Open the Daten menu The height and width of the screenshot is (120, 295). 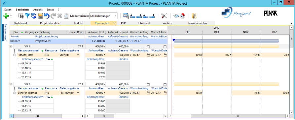point(8,10)
